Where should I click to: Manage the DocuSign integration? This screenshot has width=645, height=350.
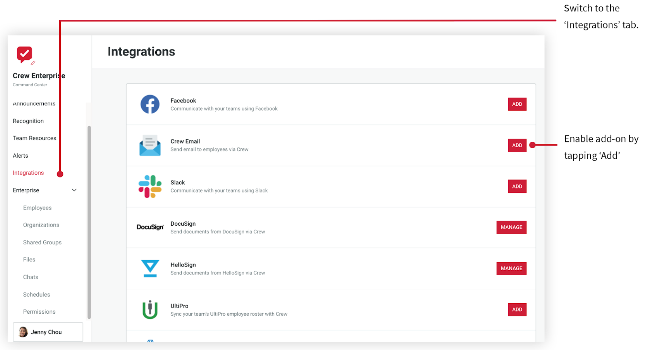(511, 227)
